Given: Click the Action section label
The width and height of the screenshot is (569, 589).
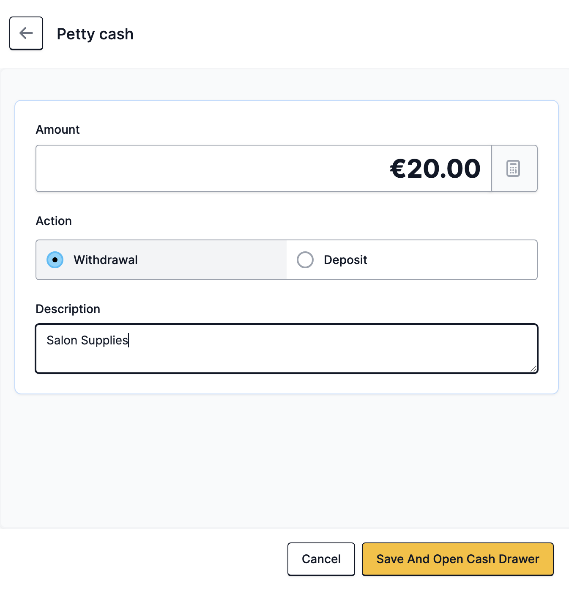Looking at the screenshot, I should tap(54, 221).
